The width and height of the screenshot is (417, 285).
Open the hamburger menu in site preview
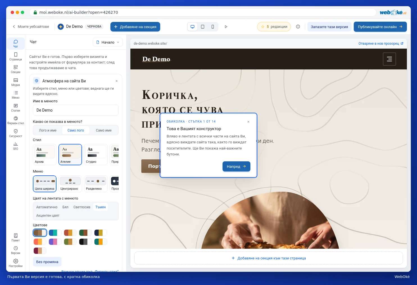tap(389, 59)
